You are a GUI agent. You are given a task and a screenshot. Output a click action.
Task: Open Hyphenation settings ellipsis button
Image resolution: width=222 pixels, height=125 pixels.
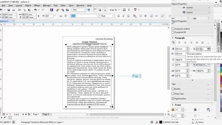coord(208,99)
